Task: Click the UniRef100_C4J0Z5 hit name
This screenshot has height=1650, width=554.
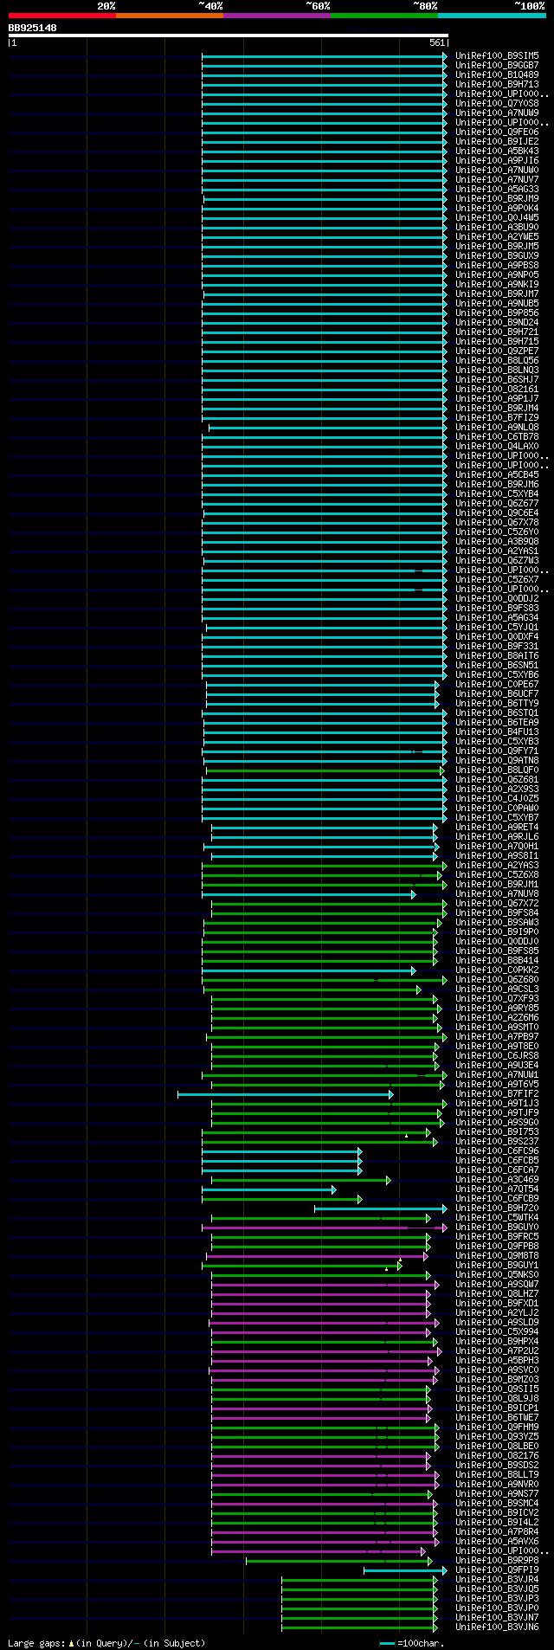Action: pyautogui.click(x=497, y=798)
